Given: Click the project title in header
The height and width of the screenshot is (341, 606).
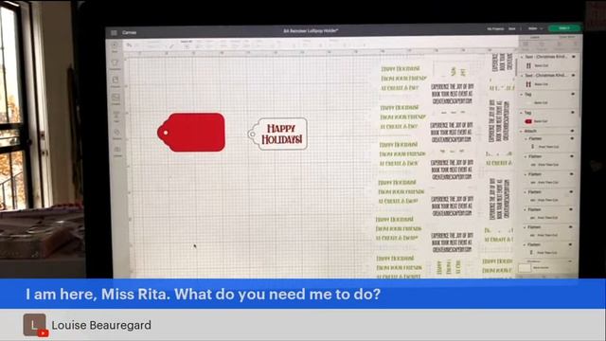Looking at the screenshot, I should click(311, 30).
